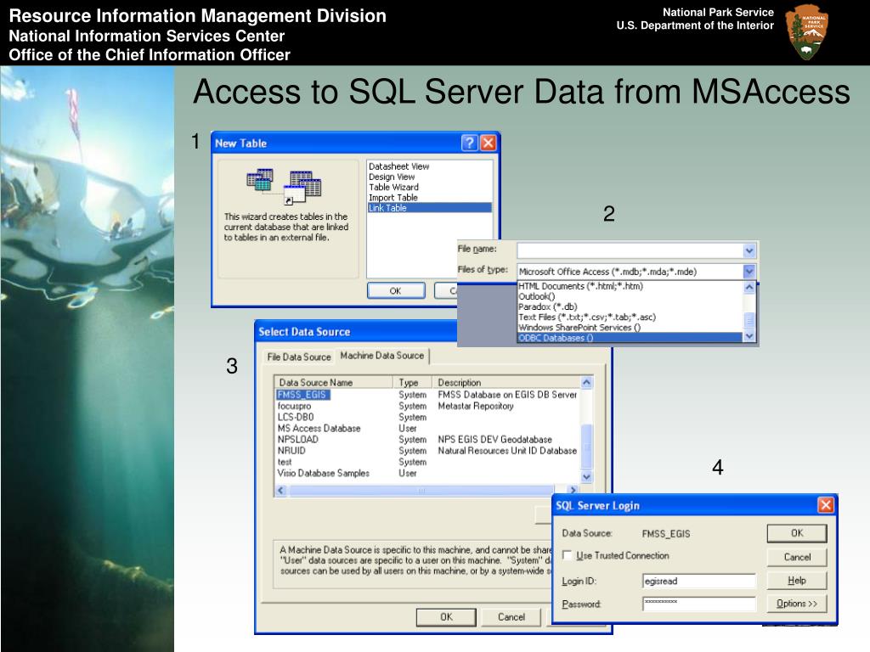Image resolution: width=870 pixels, height=652 pixels.
Task: Select the FMSS_EGIS data source row
Action: click(303, 395)
